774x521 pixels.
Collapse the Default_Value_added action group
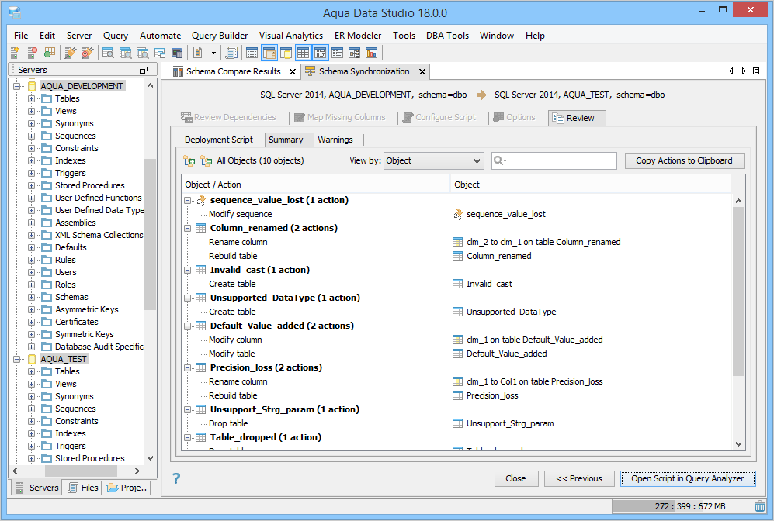click(188, 326)
